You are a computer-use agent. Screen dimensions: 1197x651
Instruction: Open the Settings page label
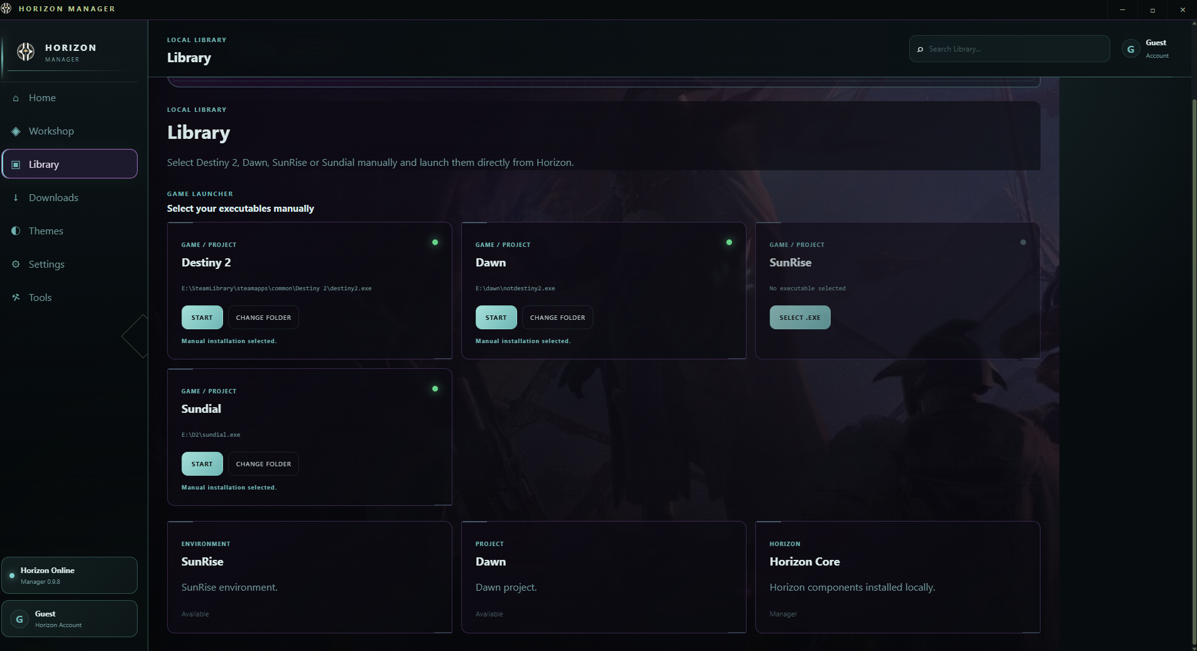click(x=46, y=264)
